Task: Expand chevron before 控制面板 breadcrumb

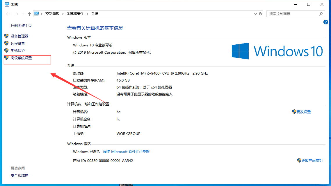Action: tap(42, 14)
